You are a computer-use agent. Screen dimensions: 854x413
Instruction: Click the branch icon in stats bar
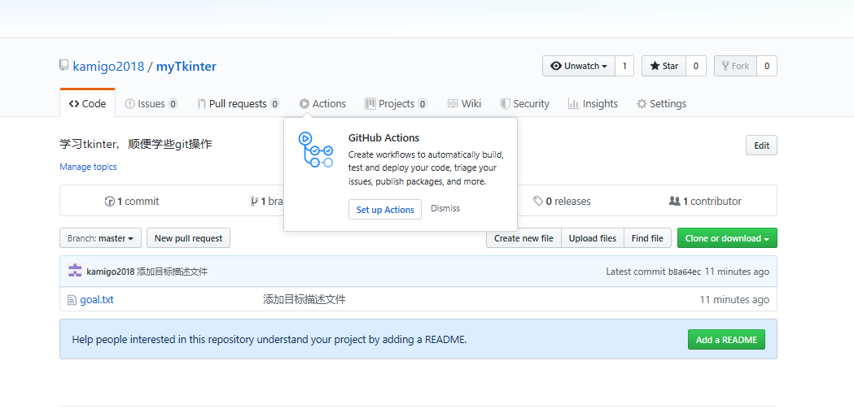(x=254, y=202)
